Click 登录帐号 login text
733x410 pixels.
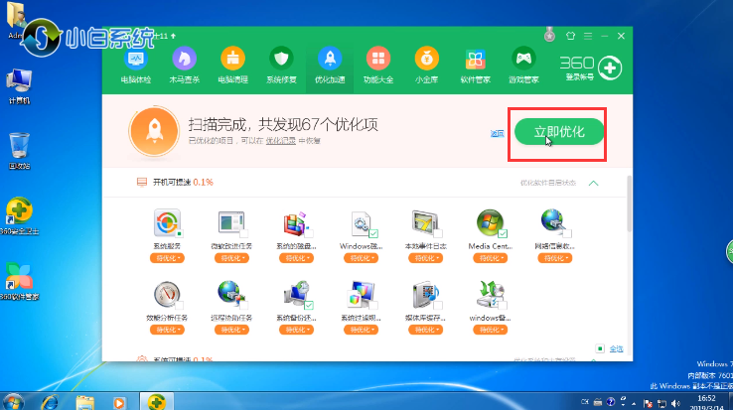[579, 76]
